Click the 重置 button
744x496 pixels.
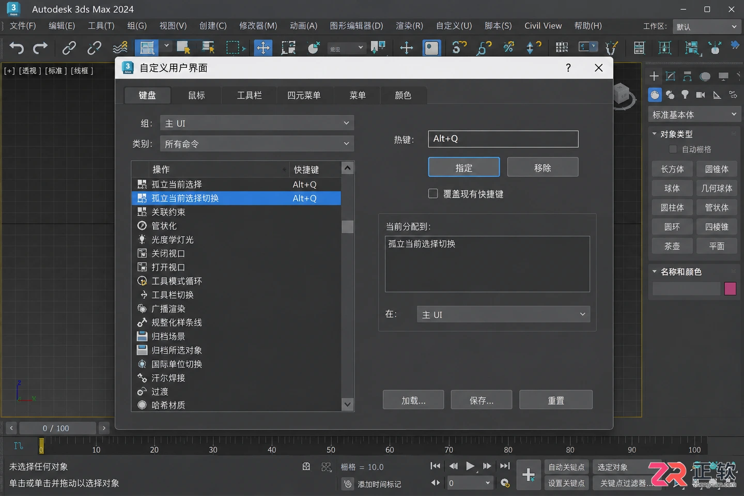click(556, 400)
